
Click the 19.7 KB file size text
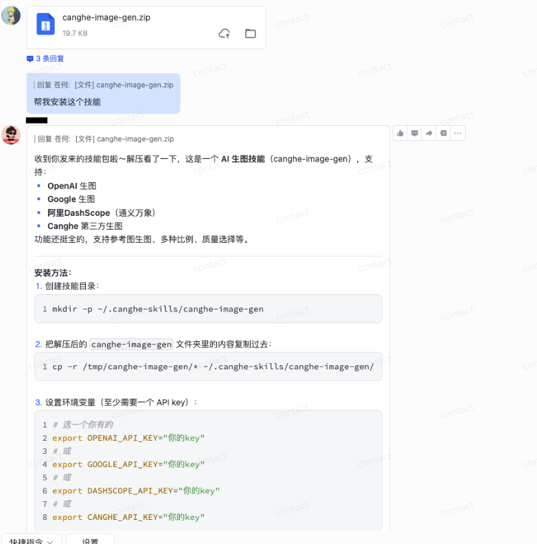pos(75,33)
